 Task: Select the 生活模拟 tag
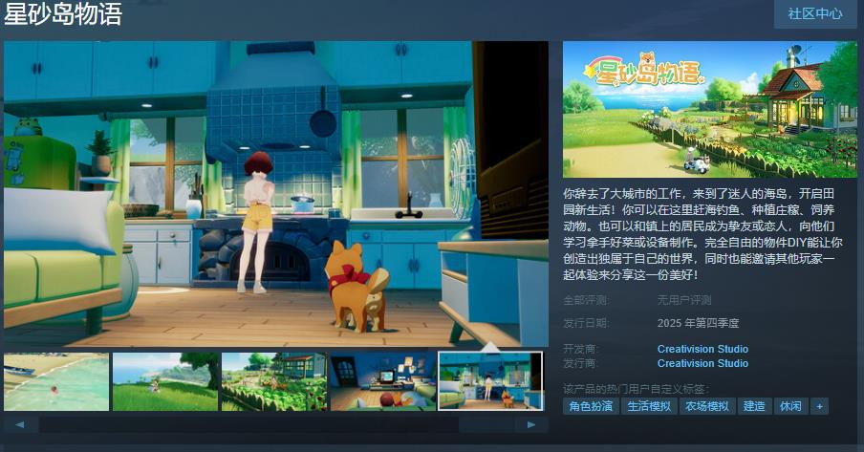pyautogui.click(x=648, y=406)
